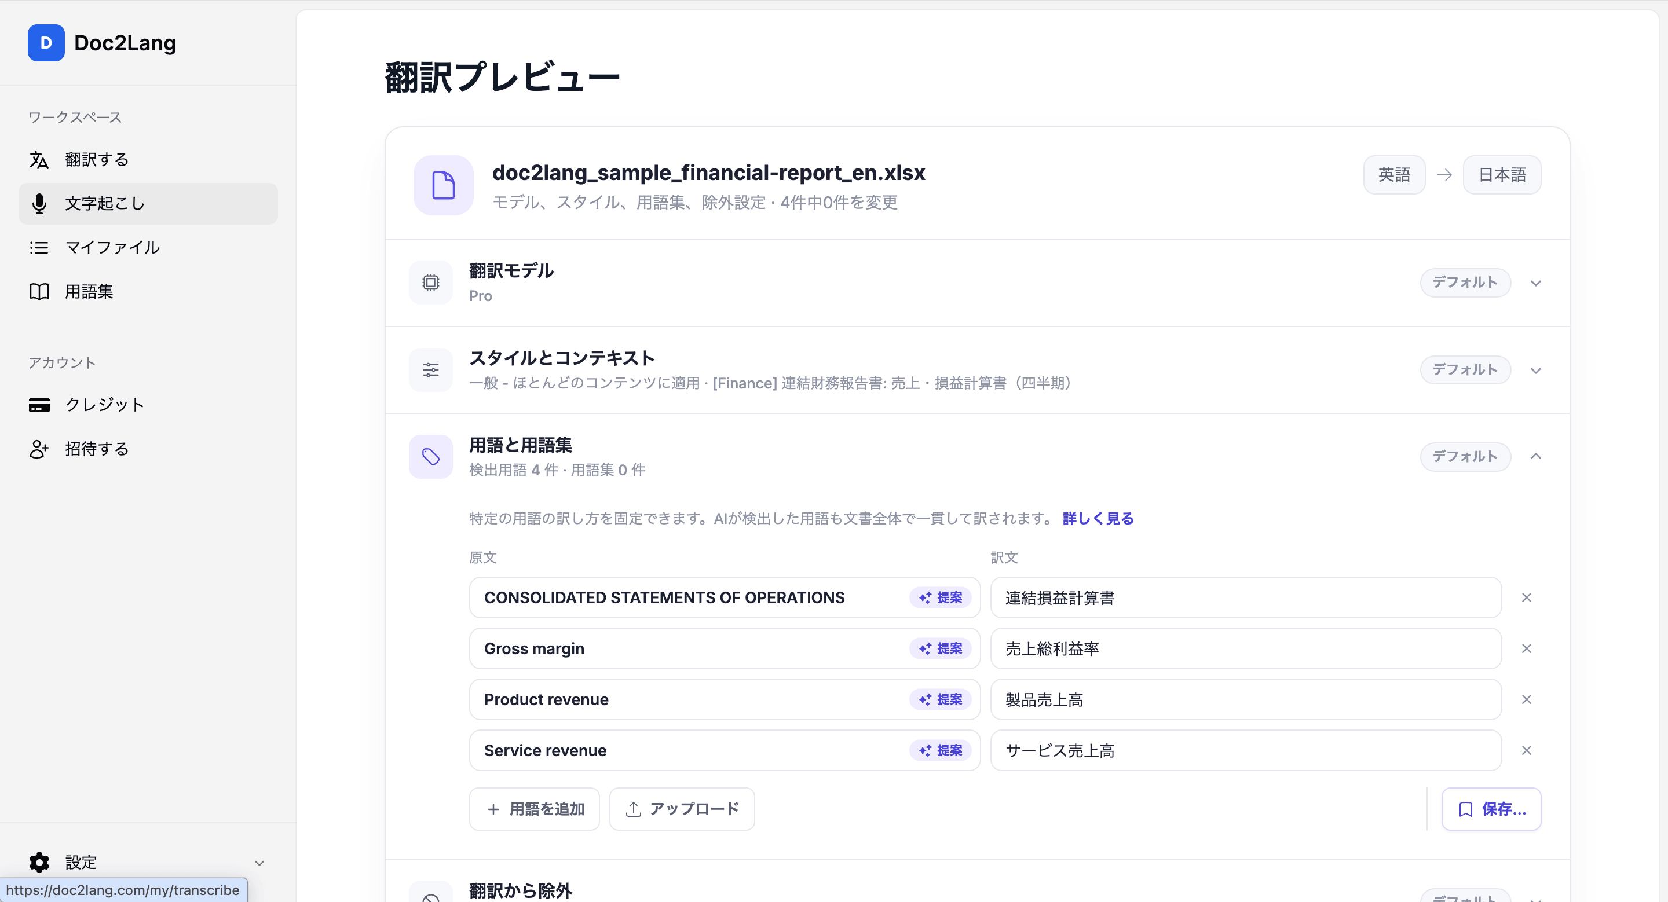Click the filename doc2lang_sample_financial-report_en.xlsx

(708, 173)
